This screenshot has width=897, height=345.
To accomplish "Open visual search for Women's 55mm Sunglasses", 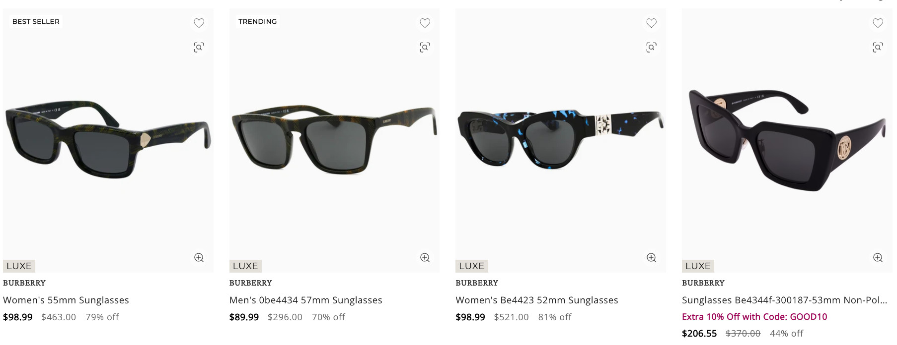I will 199,47.
